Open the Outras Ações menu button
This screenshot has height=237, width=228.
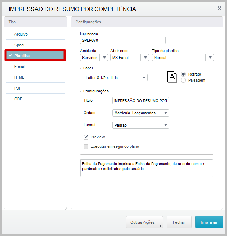144,222
